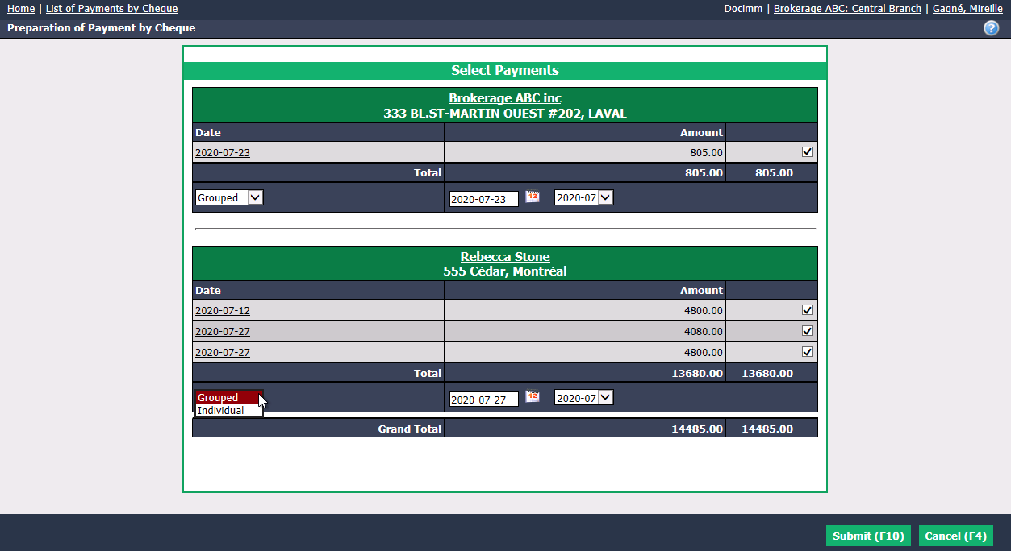Open the 2020-07-23 payment date link
The height and width of the screenshot is (551, 1011).
point(223,152)
